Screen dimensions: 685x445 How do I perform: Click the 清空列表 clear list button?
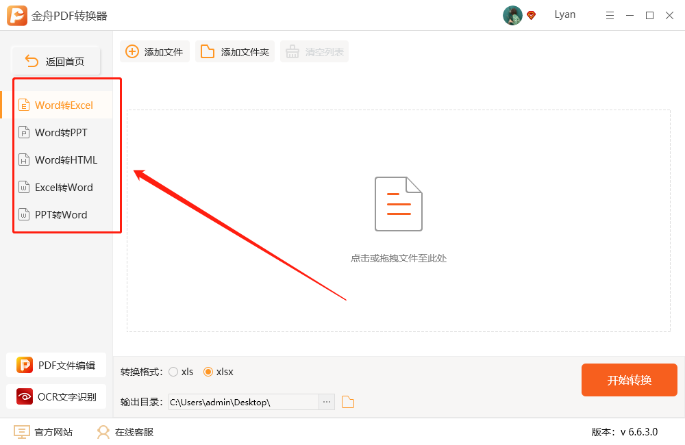[314, 51]
